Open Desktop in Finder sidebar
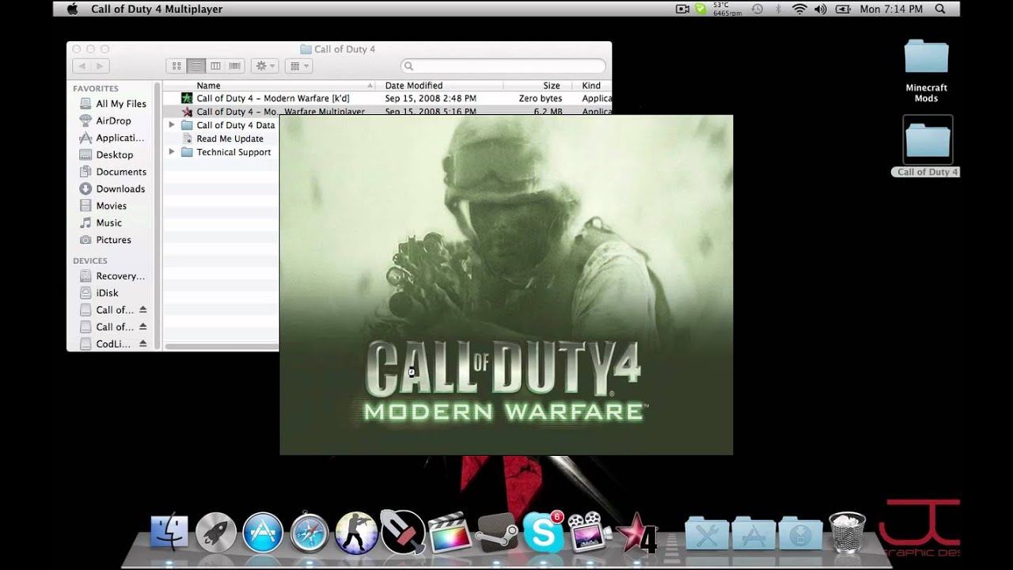The width and height of the screenshot is (1013, 570). 113,155
